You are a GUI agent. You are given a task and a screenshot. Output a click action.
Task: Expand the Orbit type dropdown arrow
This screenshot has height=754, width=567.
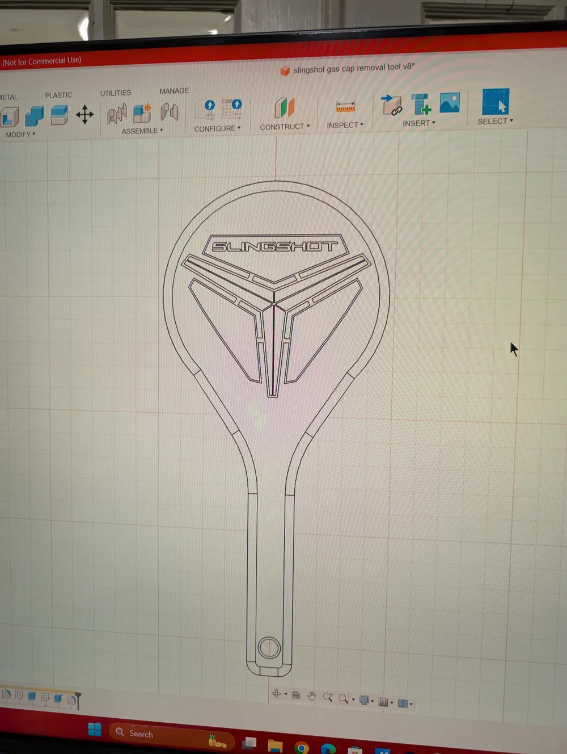tap(285, 694)
